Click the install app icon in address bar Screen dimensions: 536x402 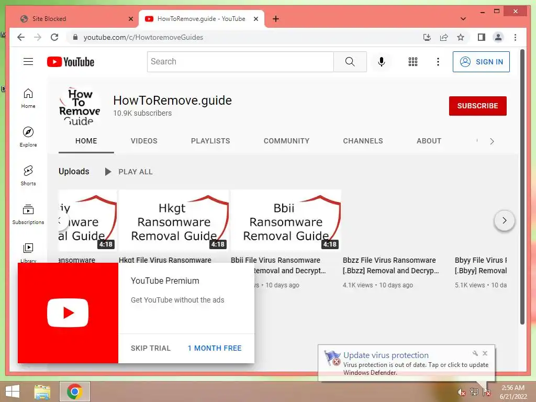tap(427, 37)
